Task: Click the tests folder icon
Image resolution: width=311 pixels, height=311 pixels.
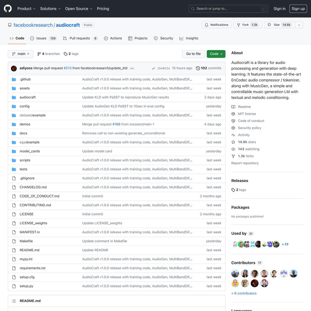Action: [14, 169]
